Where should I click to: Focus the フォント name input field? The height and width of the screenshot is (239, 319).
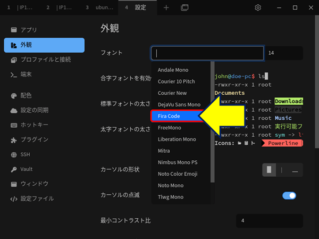point(207,53)
